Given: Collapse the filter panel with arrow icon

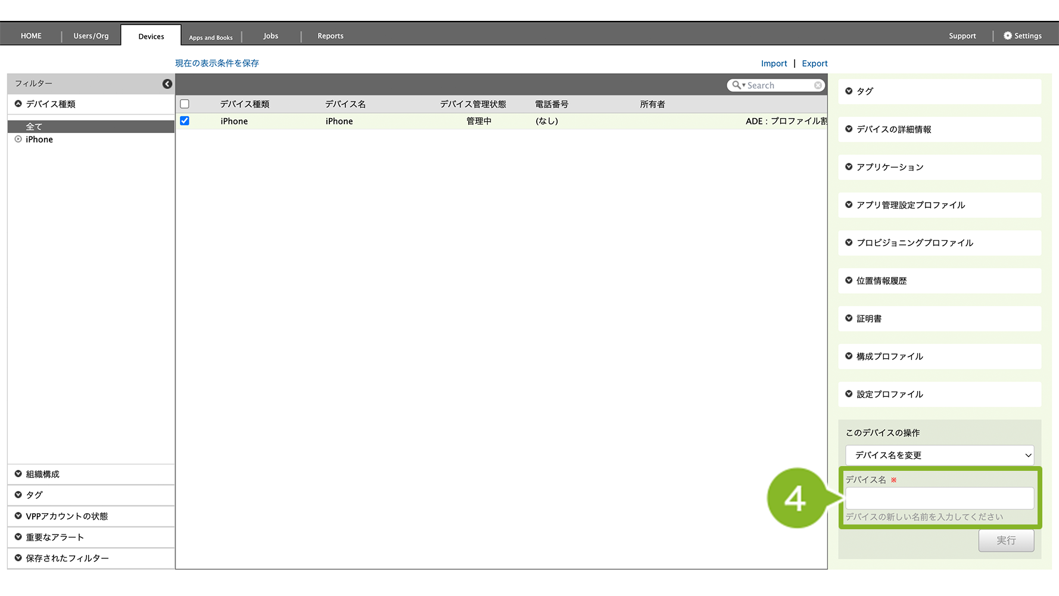Looking at the screenshot, I should click(167, 84).
